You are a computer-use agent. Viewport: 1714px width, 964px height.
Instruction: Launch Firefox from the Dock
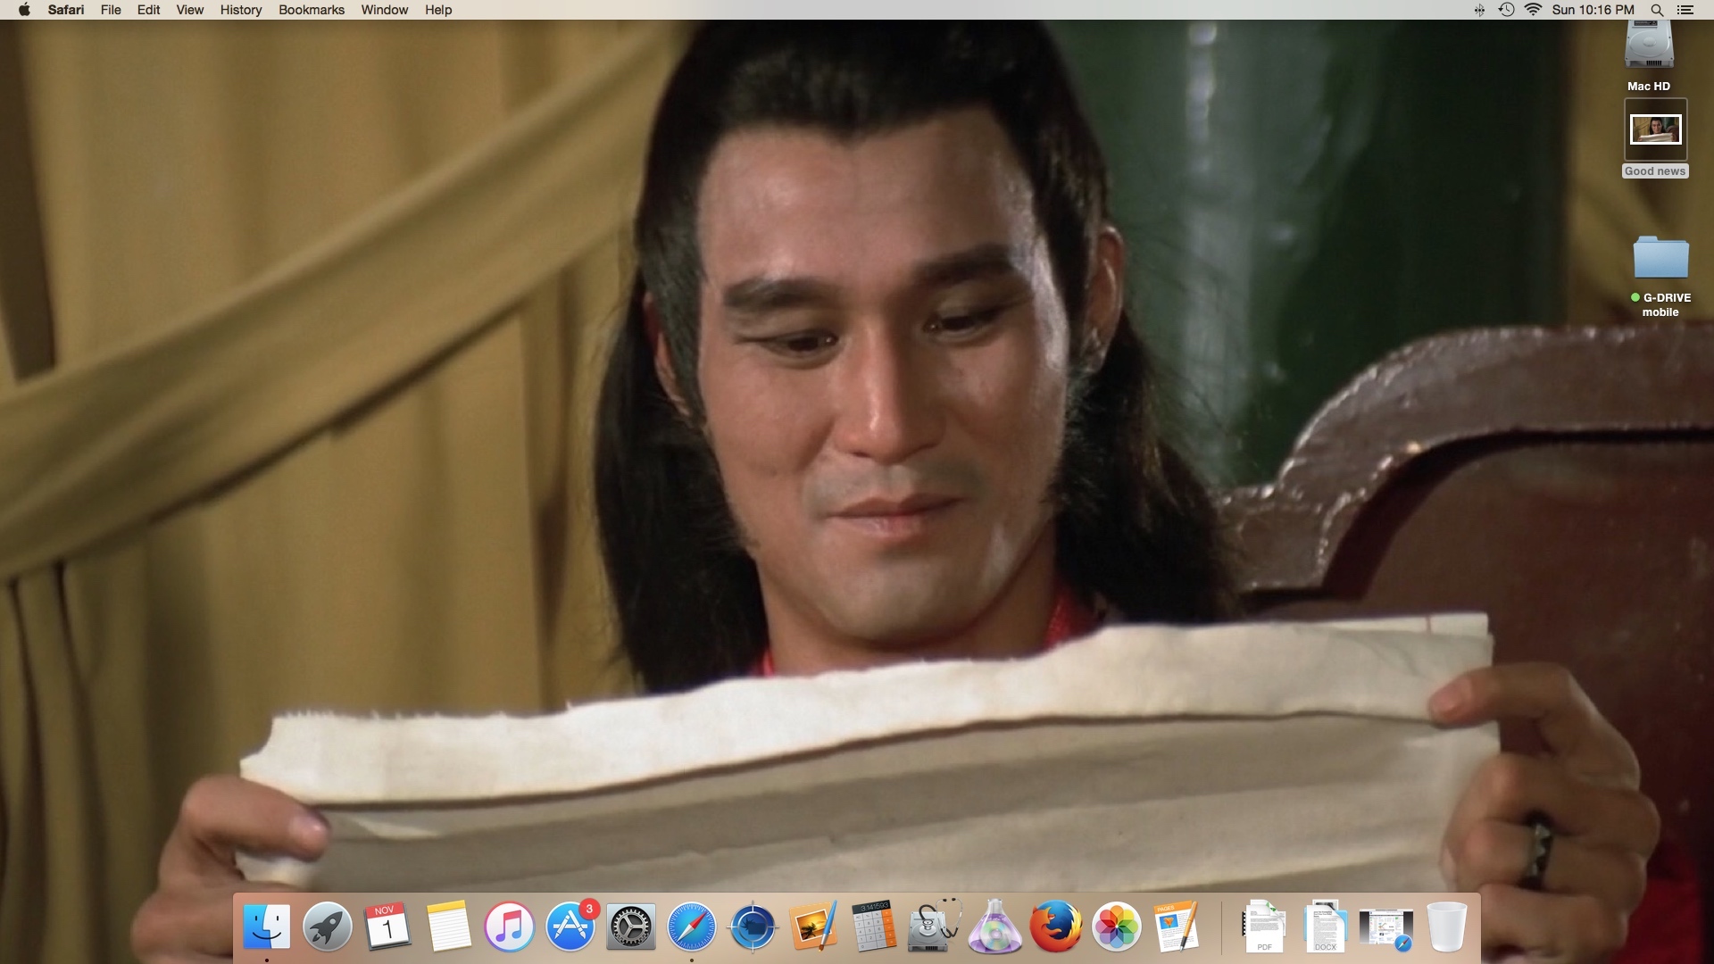[1056, 927]
